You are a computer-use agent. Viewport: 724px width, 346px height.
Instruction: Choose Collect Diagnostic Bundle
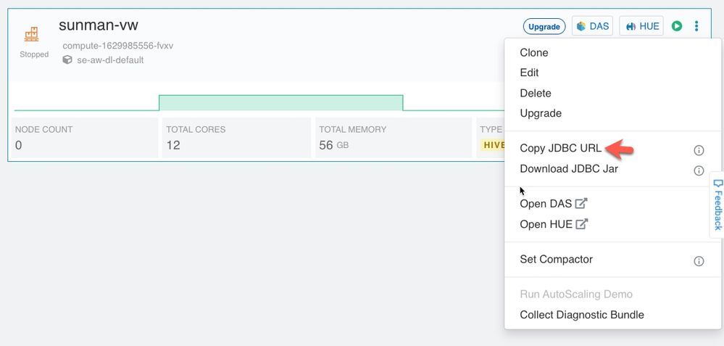click(582, 315)
